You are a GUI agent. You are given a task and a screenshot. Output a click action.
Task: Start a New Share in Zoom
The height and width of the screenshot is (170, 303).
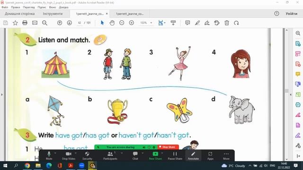[x=155, y=155]
